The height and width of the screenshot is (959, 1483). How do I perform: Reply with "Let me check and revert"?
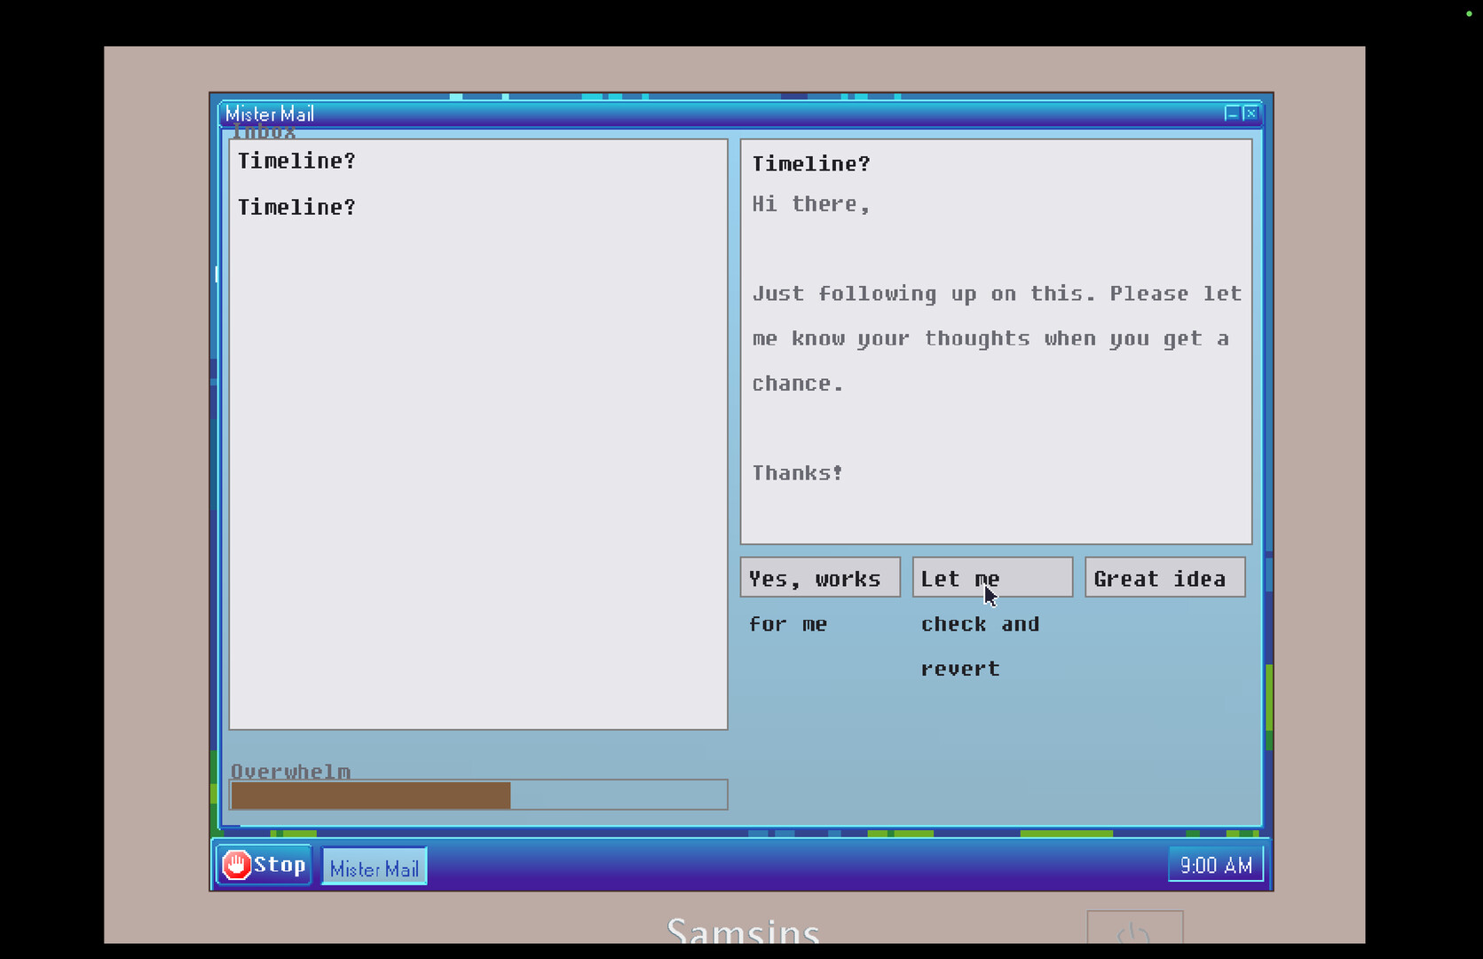click(x=992, y=578)
